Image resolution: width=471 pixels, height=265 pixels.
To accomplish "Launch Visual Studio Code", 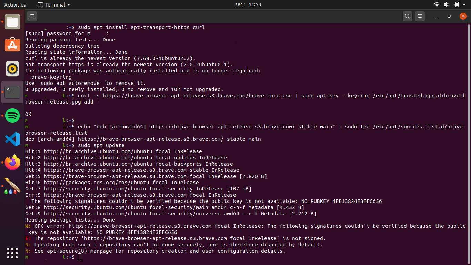I will click(x=12, y=139).
